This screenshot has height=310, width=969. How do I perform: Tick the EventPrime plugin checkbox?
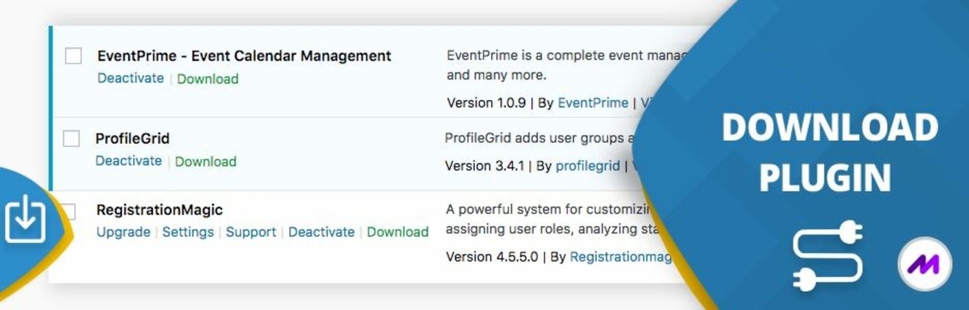[74, 56]
